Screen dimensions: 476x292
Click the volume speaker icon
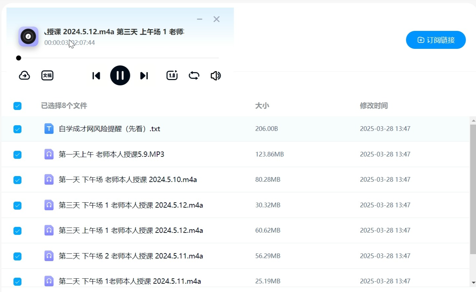pyautogui.click(x=215, y=76)
